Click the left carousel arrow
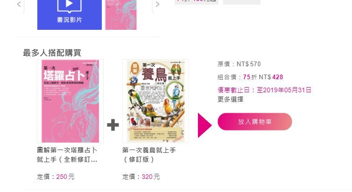The height and width of the screenshot is (192, 352). click(x=19, y=4)
